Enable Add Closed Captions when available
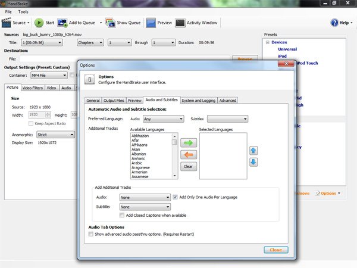Image resolution: width=357 pixels, height=268 pixels. coord(122,215)
